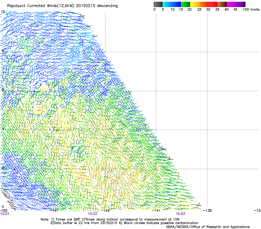The height and width of the screenshot is (229, 261).
Task: Click the cyan-blue 5-15 knots legend swatch
Action: (x=172, y=4)
